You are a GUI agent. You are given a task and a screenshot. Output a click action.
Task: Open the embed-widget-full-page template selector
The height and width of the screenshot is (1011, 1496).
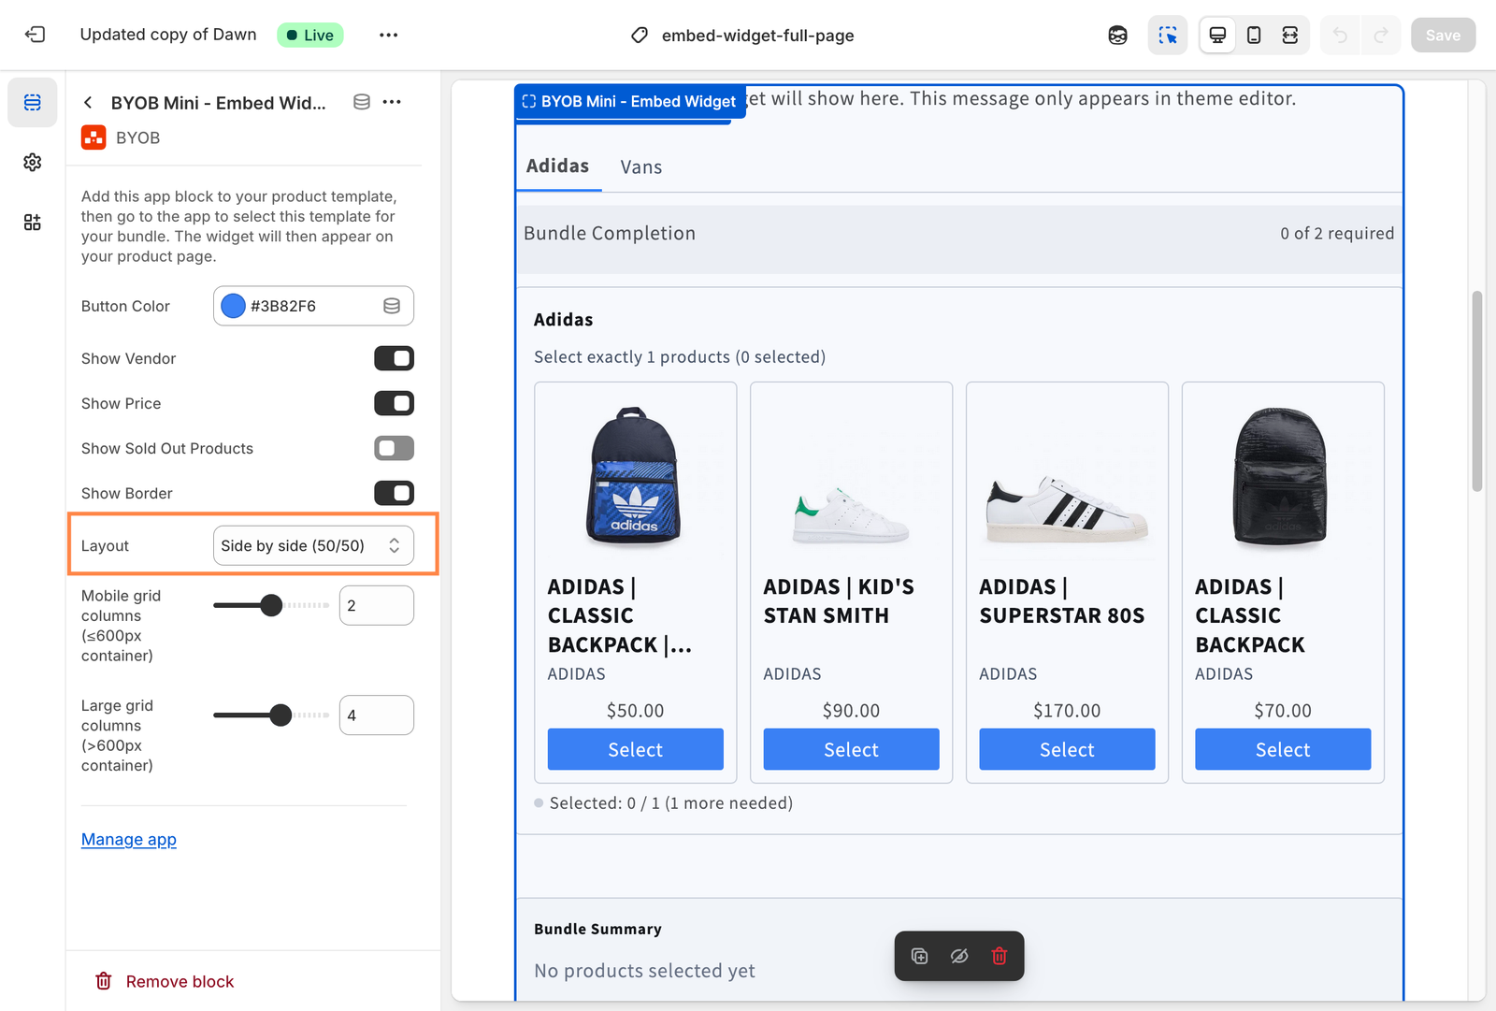point(743,36)
